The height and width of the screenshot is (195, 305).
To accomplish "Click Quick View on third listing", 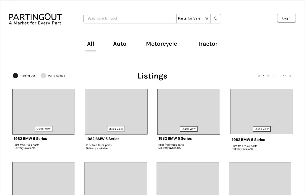I will click(189, 129).
